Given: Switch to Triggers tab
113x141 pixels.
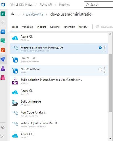Looking at the screenshot, I should point(41,27).
